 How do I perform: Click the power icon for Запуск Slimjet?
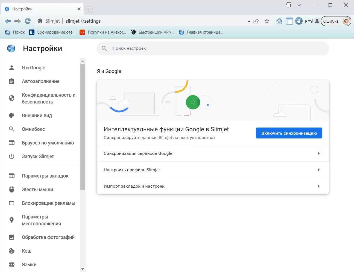11,156
